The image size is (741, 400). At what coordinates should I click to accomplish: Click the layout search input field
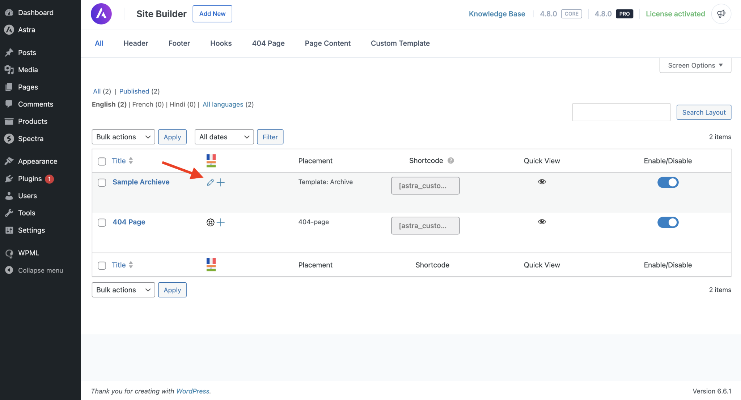click(621, 112)
